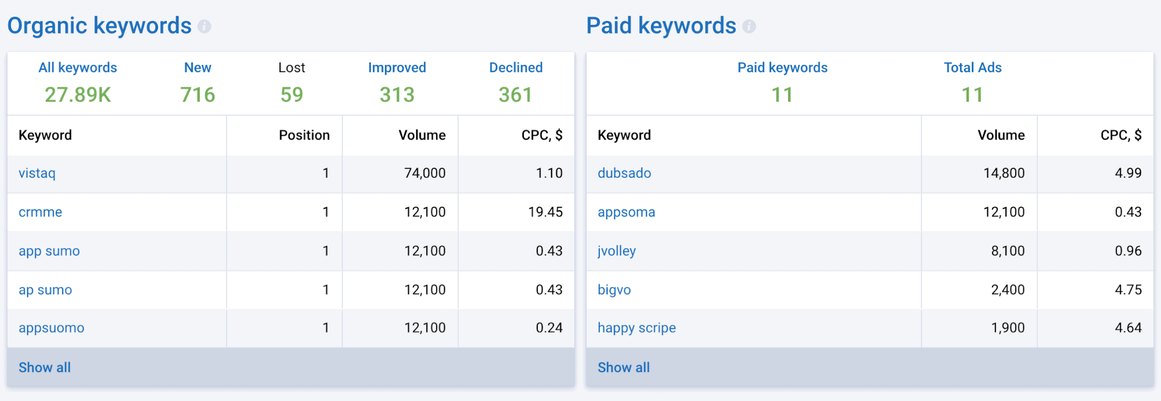Click the 361 declined keywords value
The image size is (1161, 401).
point(516,95)
